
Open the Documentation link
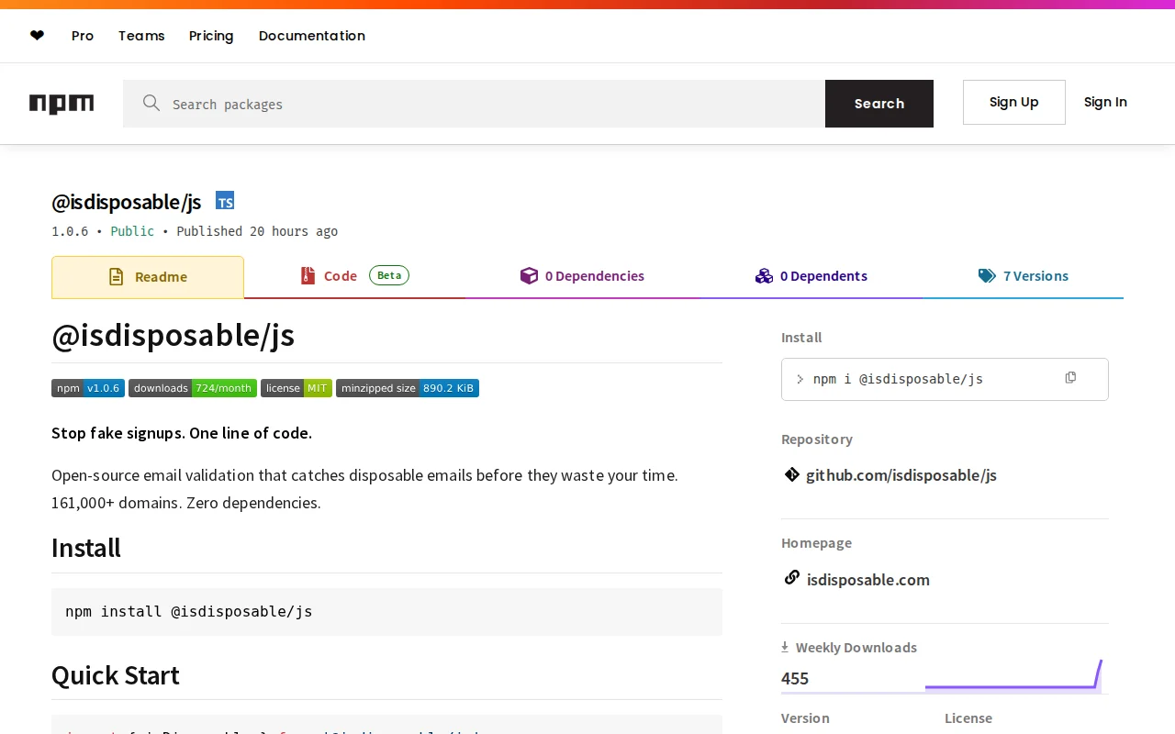tap(312, 36)
